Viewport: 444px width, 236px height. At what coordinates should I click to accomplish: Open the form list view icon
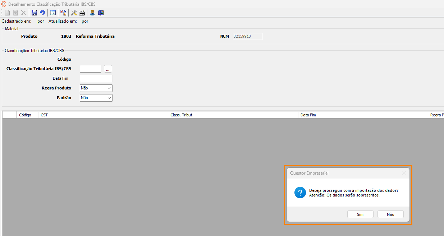53,13
